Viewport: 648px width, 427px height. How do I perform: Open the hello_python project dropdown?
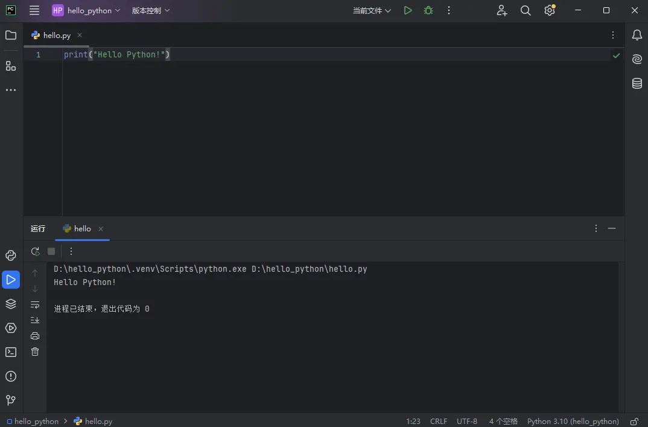[x=86, y=10]
